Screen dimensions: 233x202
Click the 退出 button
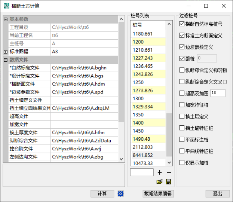pyautogui.click(x=217, y=194)
